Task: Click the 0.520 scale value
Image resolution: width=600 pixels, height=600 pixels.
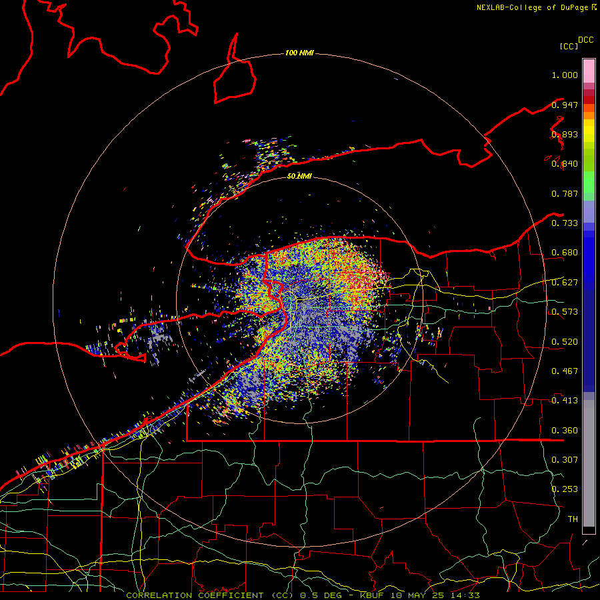Action: (565, 341)
